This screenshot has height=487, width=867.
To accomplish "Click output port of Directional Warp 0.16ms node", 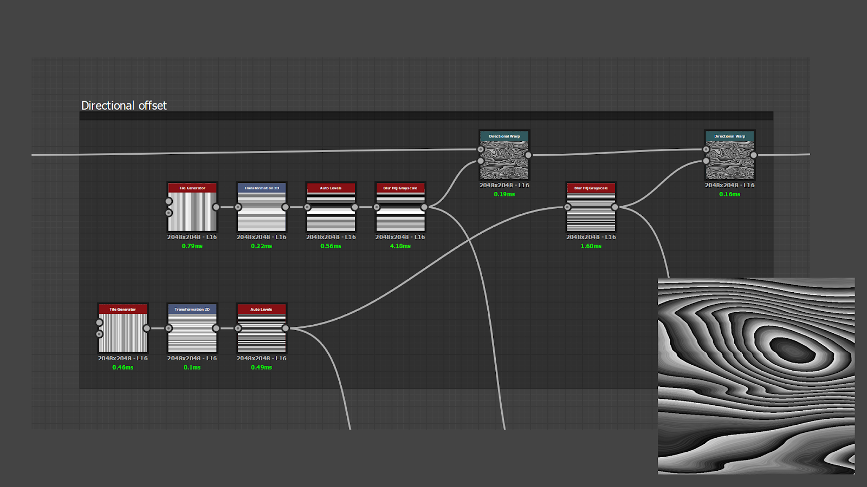I will 754,155.
